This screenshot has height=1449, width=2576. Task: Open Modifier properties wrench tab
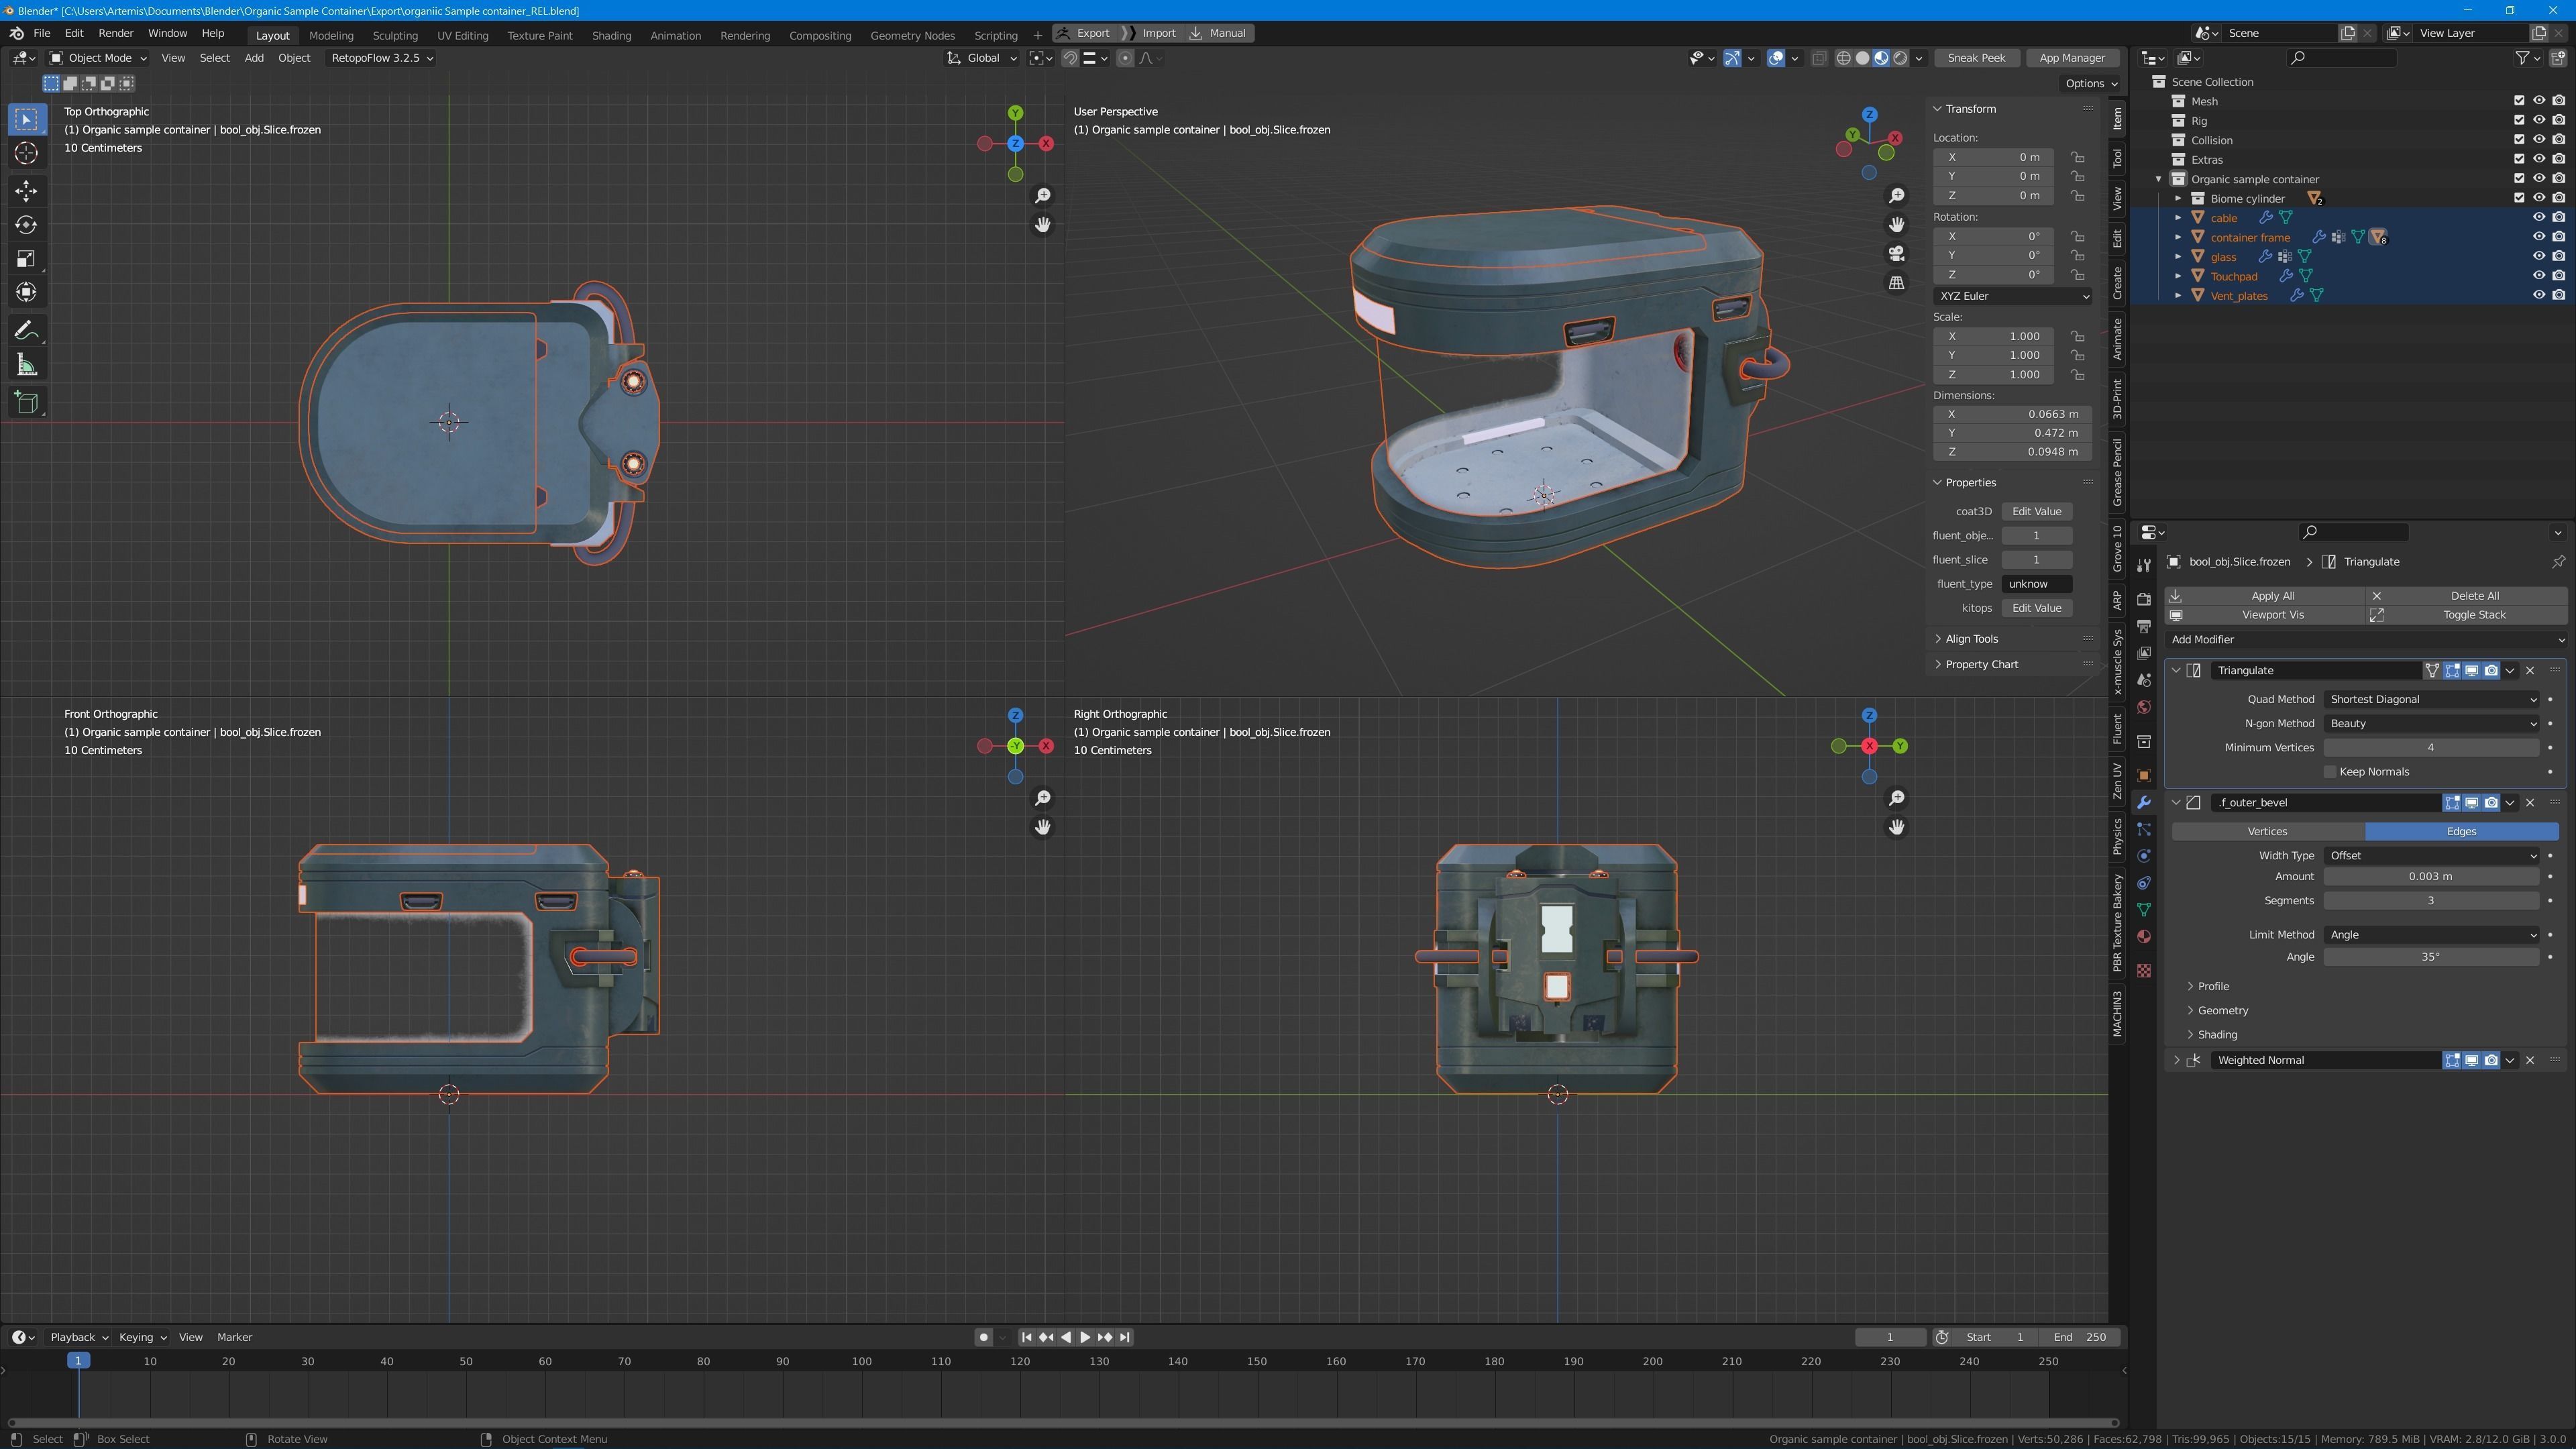point(2143,803)
